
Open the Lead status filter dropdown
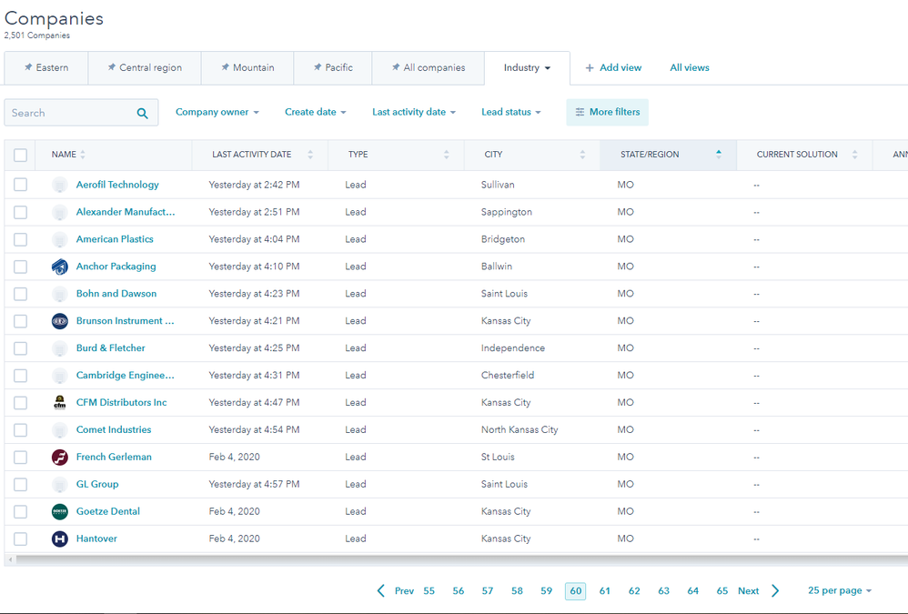(510, 112)
